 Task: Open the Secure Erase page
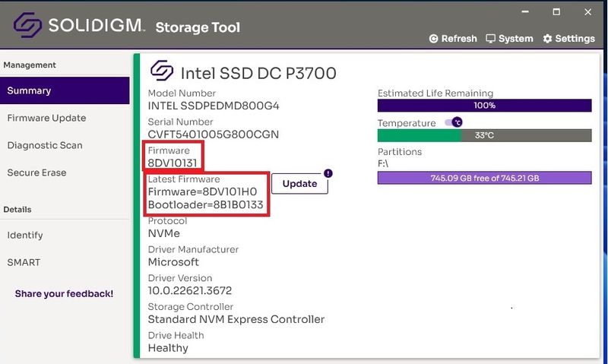pos(36,173)
